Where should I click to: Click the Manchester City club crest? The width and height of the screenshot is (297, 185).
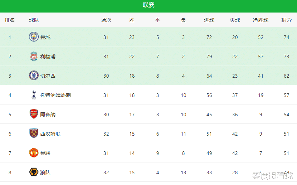click(x=34, y=37)
